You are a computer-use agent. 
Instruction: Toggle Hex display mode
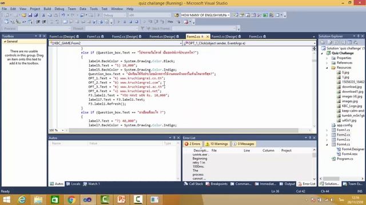(x=170, y=22)
